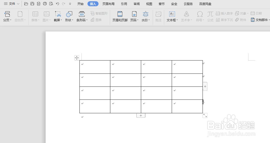Click the 表格 table icon
The height and width of the screenshot is (143, 270).
click(x=35, y=16)
